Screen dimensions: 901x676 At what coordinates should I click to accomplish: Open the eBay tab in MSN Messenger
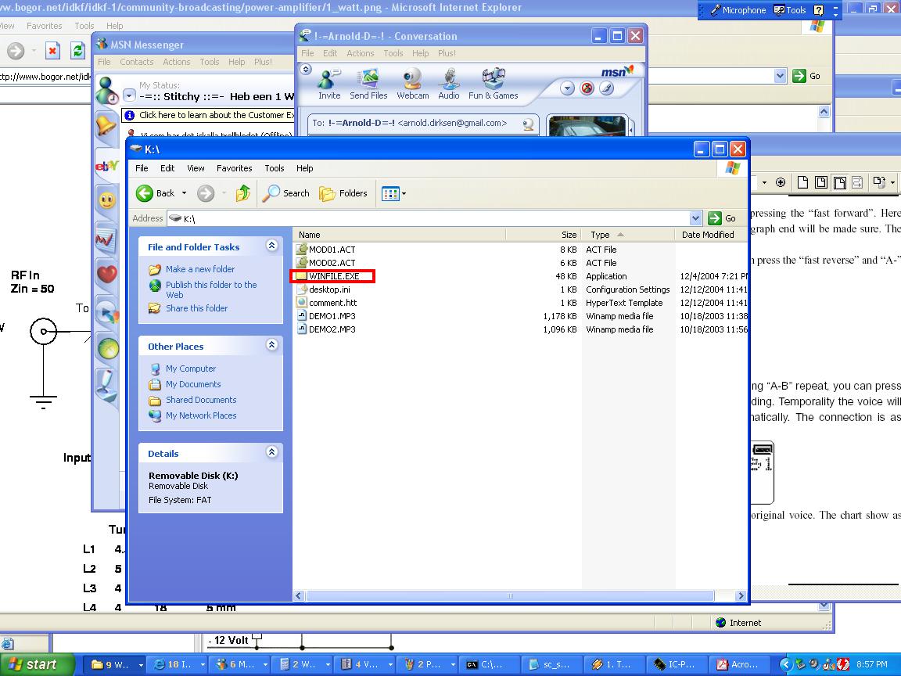coord(106,166)
